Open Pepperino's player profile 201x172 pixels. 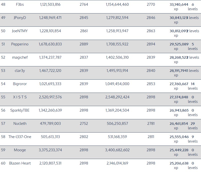click(20, 44)
